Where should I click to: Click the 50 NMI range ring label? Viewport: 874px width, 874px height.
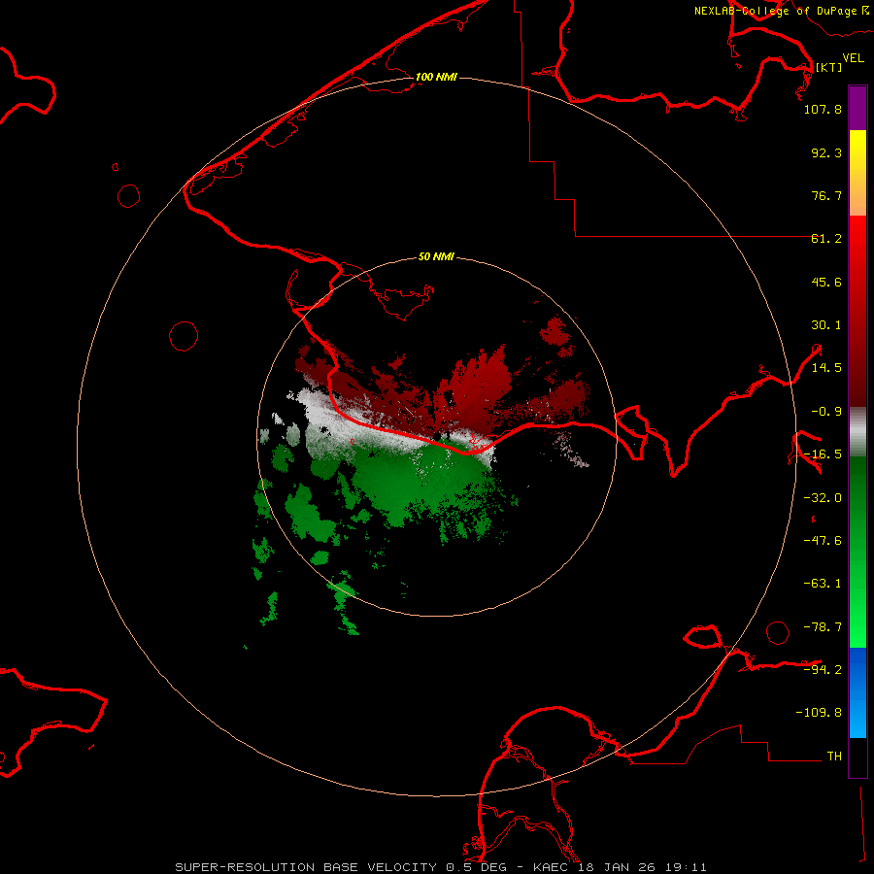[436, 256]
